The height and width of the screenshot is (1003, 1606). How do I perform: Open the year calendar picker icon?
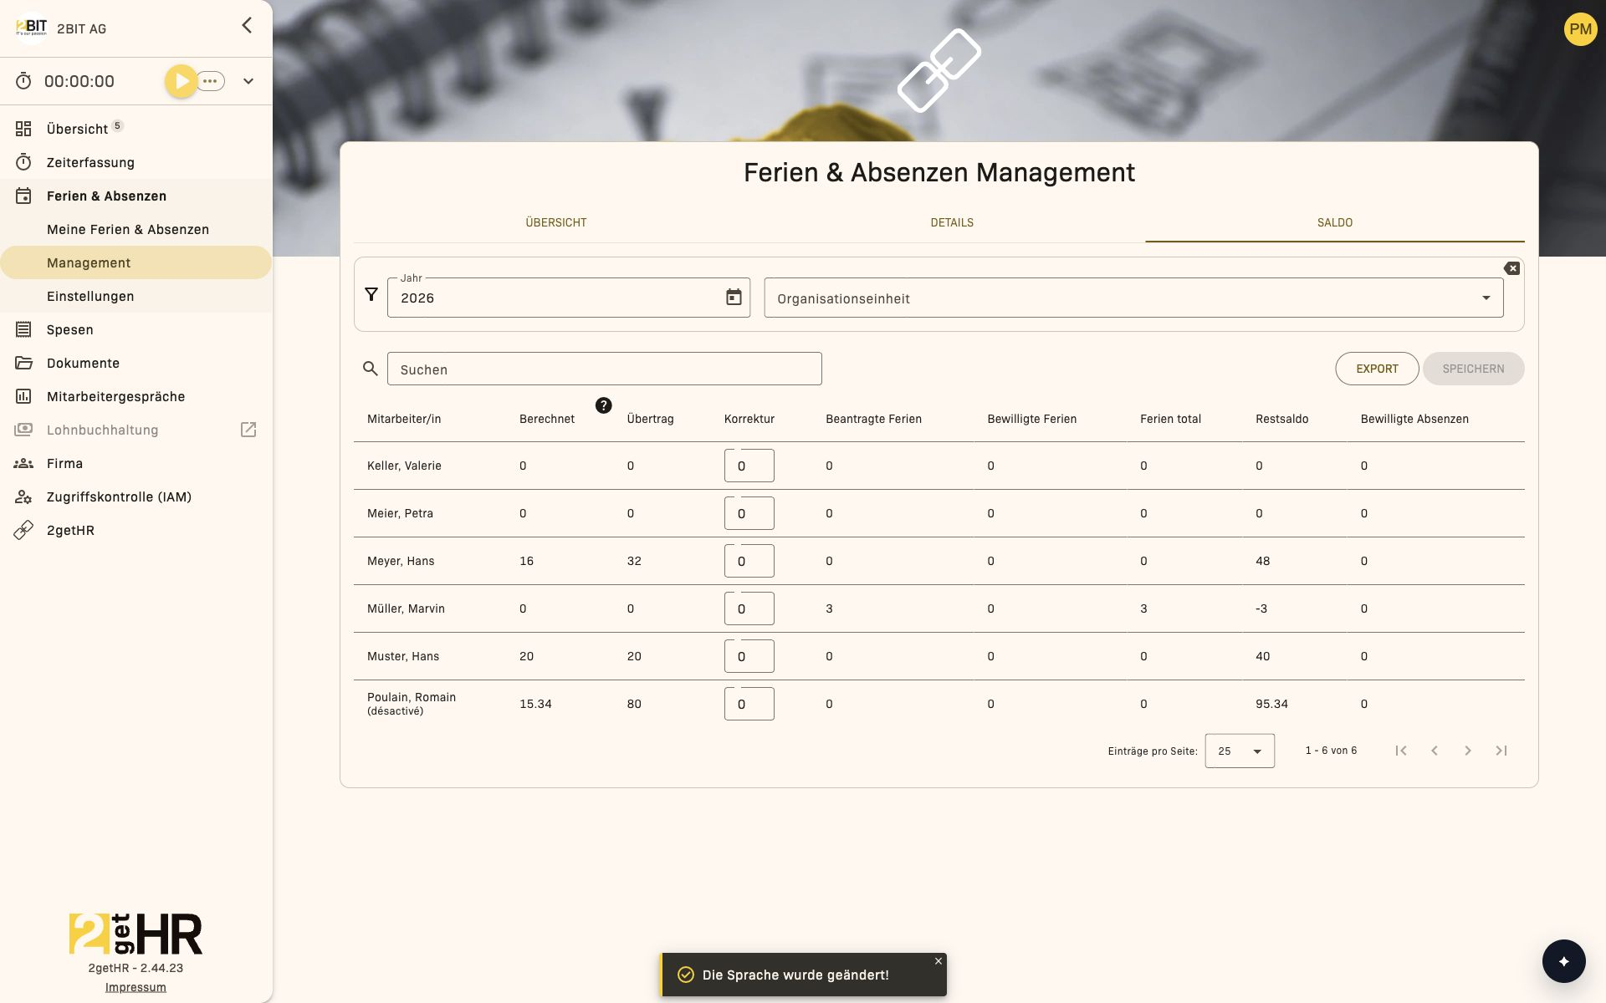(x=734, y=298)
